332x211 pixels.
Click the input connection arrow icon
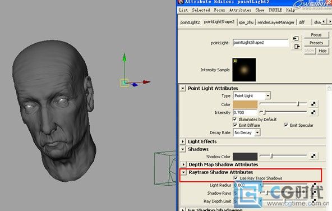point(296,38)
